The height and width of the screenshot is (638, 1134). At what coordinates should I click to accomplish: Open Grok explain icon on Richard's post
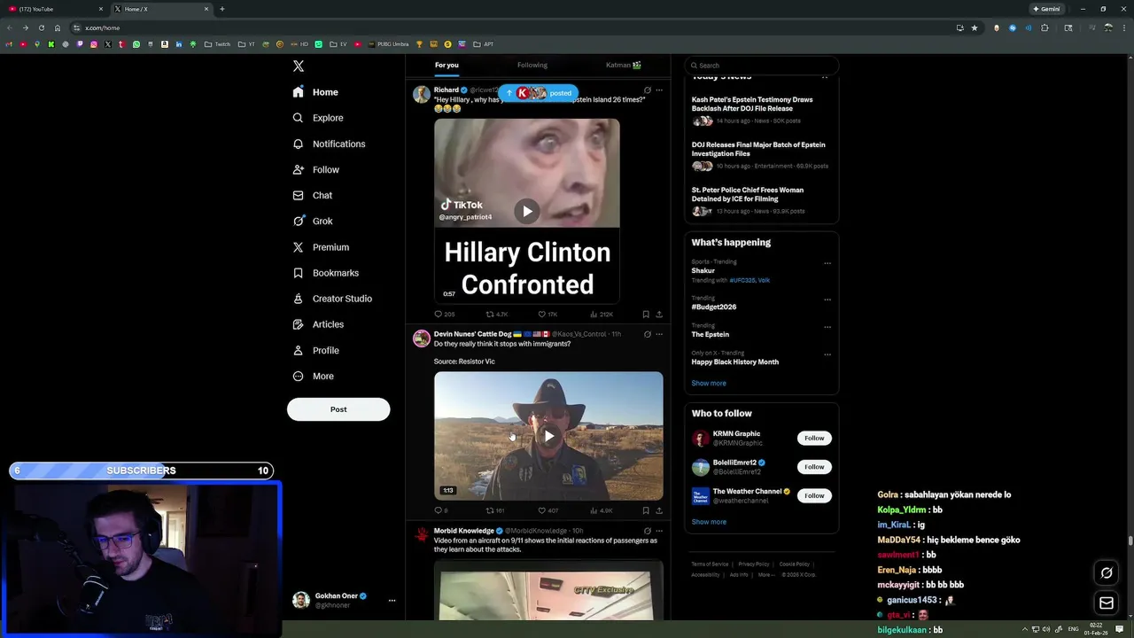[647, 89]
